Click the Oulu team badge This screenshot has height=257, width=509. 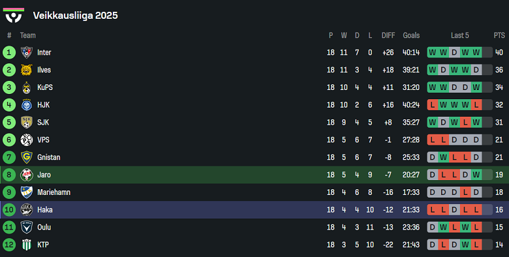(27, 227)
